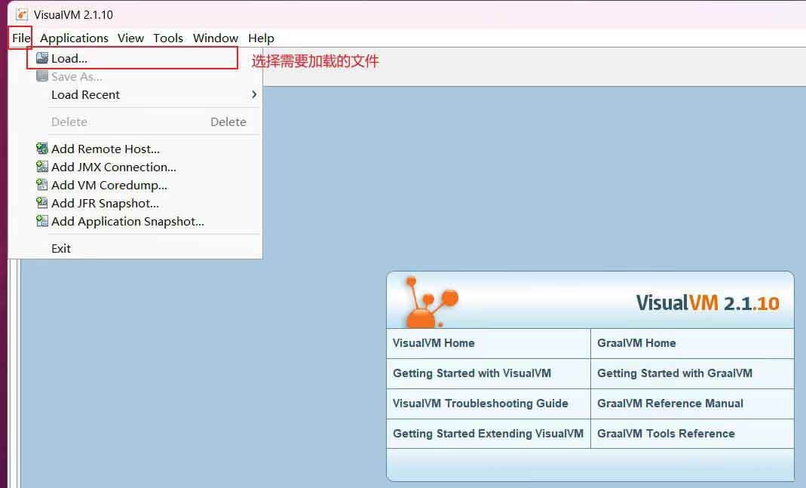This screenshot has width=806, height=488.
Task: Open the Help menu
Action: pyautogui.click(x=261, y=38)
